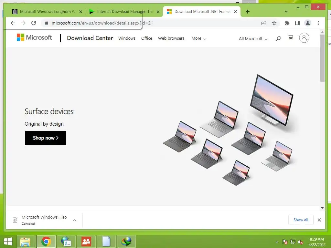331x248 pixels.
Task: Sign in with the account icon
Action: (304, 38)
